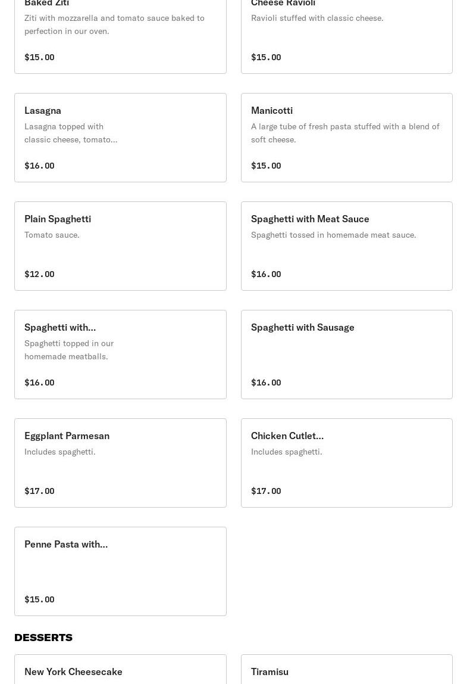Open the Penne Pasta item card
Image resolution: width=467 pixels, height=684 pixels.
click(x=120, y=571)
